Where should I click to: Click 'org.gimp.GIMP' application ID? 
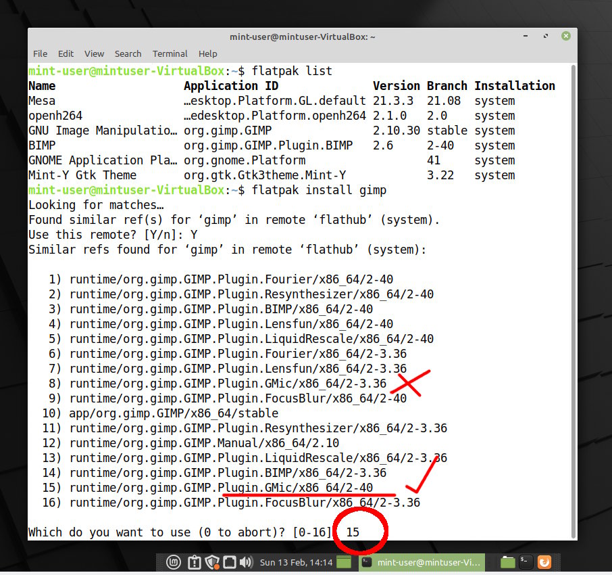pos(228,130)
